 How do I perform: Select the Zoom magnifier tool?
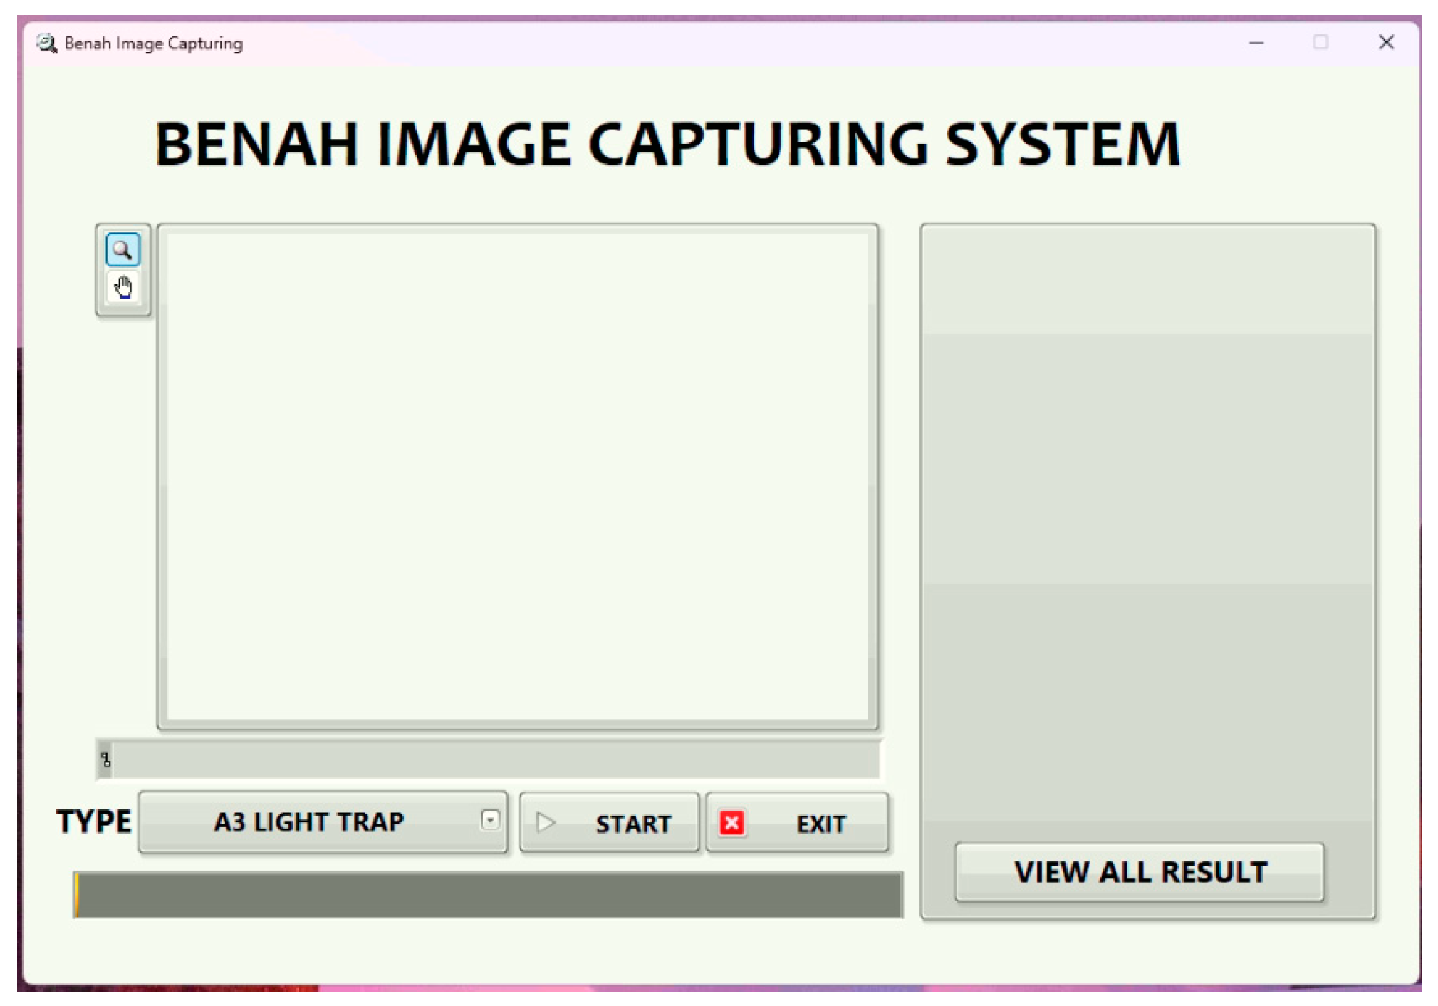coord(123,249)
